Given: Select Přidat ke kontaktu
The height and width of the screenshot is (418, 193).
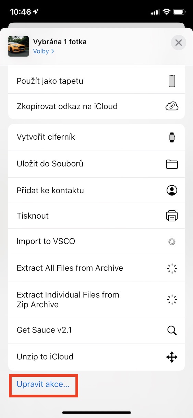Looking at the screenshot, I should [96, 190].
